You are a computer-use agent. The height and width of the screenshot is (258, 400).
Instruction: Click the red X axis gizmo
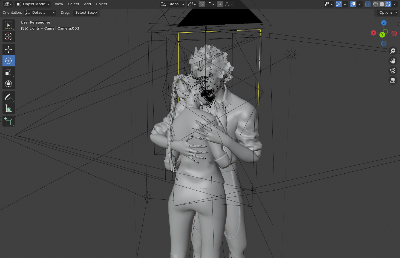coord(373,33)
